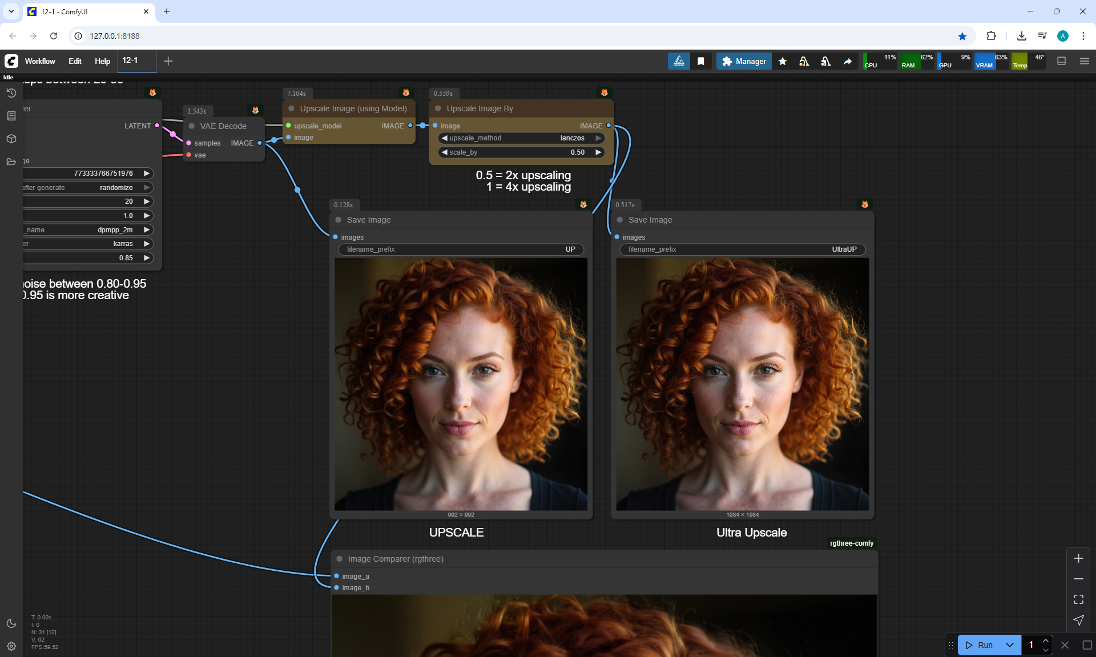Viewport: 1096px width, 657px height.
Task: Click the share arrow icon in toolbar
Action: (848, 61)
